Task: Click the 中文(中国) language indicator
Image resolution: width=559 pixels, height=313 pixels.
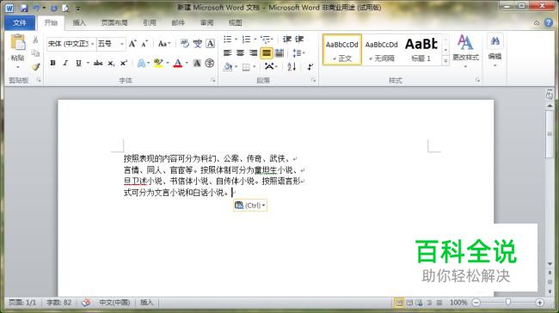Action: click(x=114, y=303)
